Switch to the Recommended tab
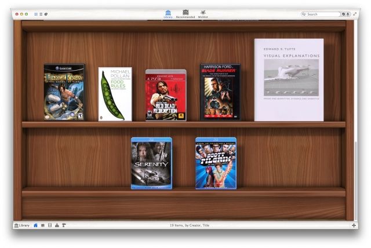 coord(185,13)
